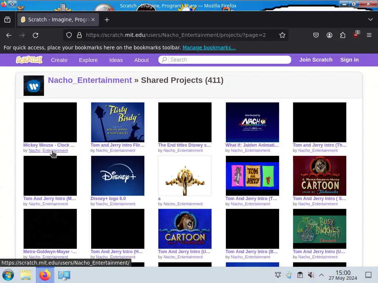Screen dimensions: 378x283
Task: Show site security info via the padlock icon
Action: (79, 35)
